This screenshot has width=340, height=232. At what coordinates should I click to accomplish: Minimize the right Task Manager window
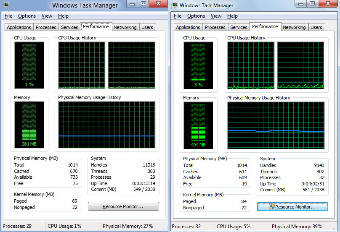tap(301, 4)
